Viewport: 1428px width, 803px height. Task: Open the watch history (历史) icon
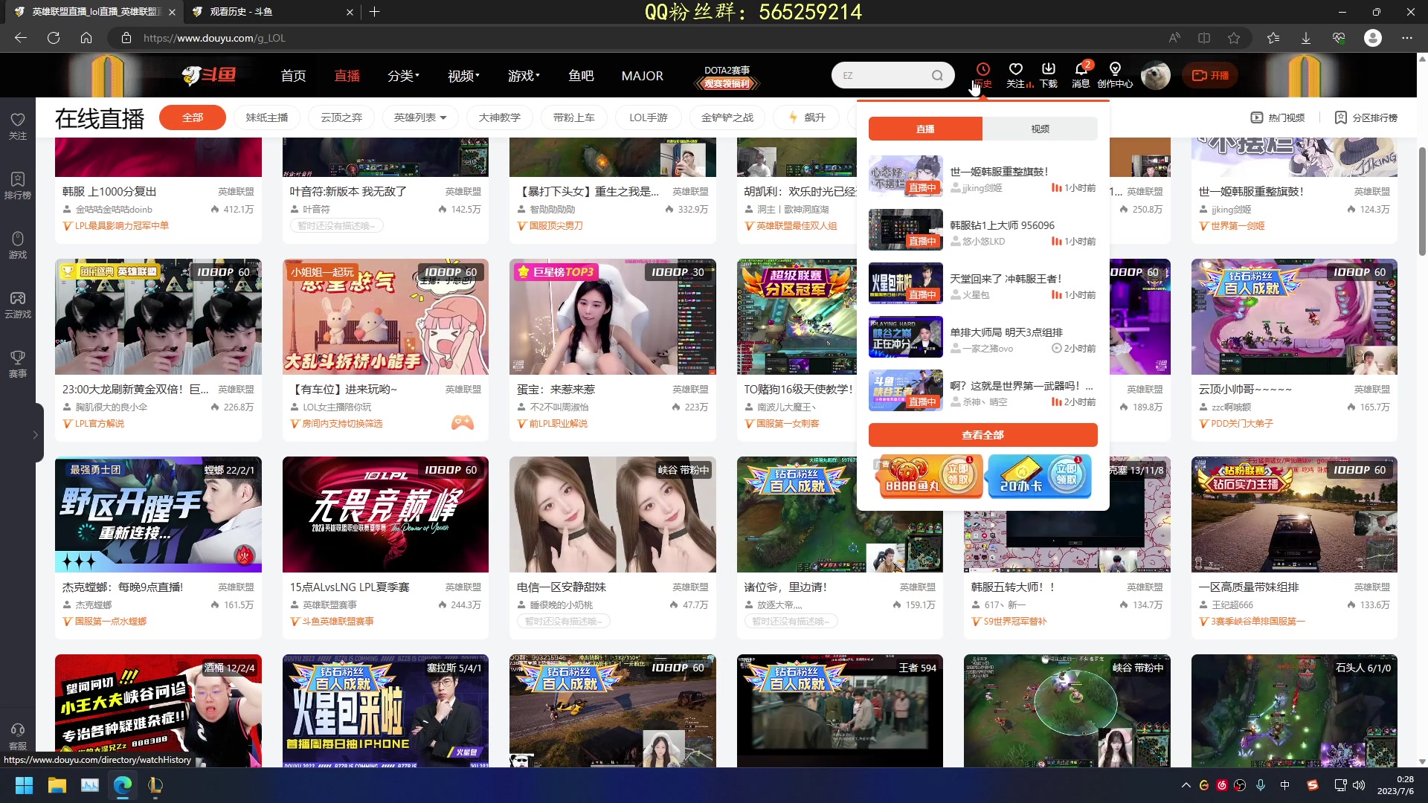[x=983, y=74]
